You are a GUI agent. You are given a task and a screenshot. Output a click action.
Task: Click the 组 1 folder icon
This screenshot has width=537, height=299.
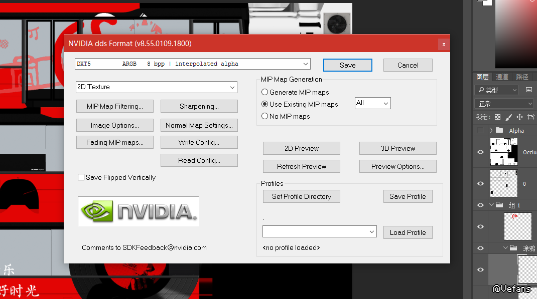coord(499,205)
